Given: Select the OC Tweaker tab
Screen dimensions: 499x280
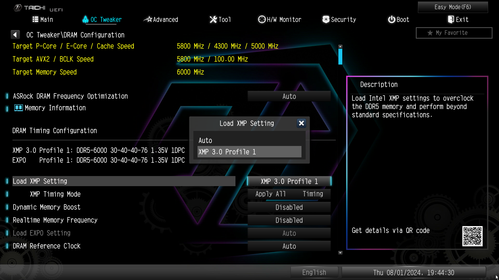Looking at the screenshot, I should [x=102, y=19].
